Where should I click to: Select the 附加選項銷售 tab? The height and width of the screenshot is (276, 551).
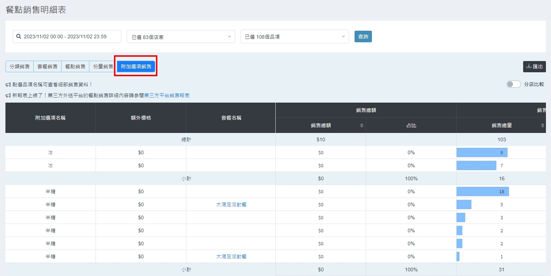click(136, 66)
